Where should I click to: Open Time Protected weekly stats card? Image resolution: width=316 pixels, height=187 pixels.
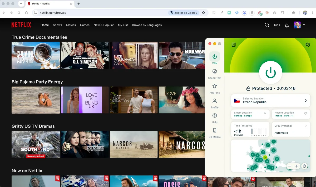coord(250,129)
